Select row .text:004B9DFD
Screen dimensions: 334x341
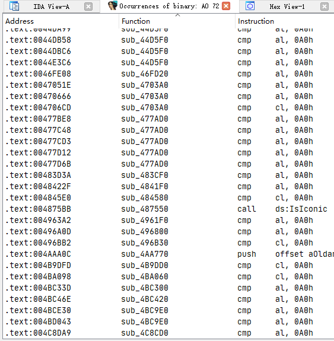(168, 266)
